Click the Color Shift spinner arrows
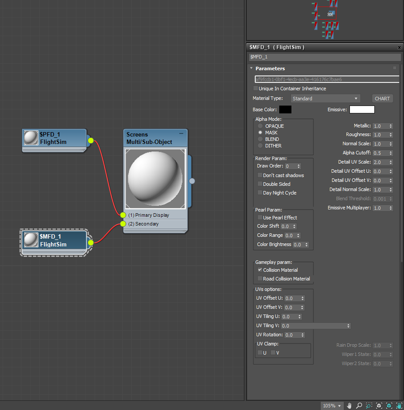Viewport: 404px width, 410px height. [294, 226]
